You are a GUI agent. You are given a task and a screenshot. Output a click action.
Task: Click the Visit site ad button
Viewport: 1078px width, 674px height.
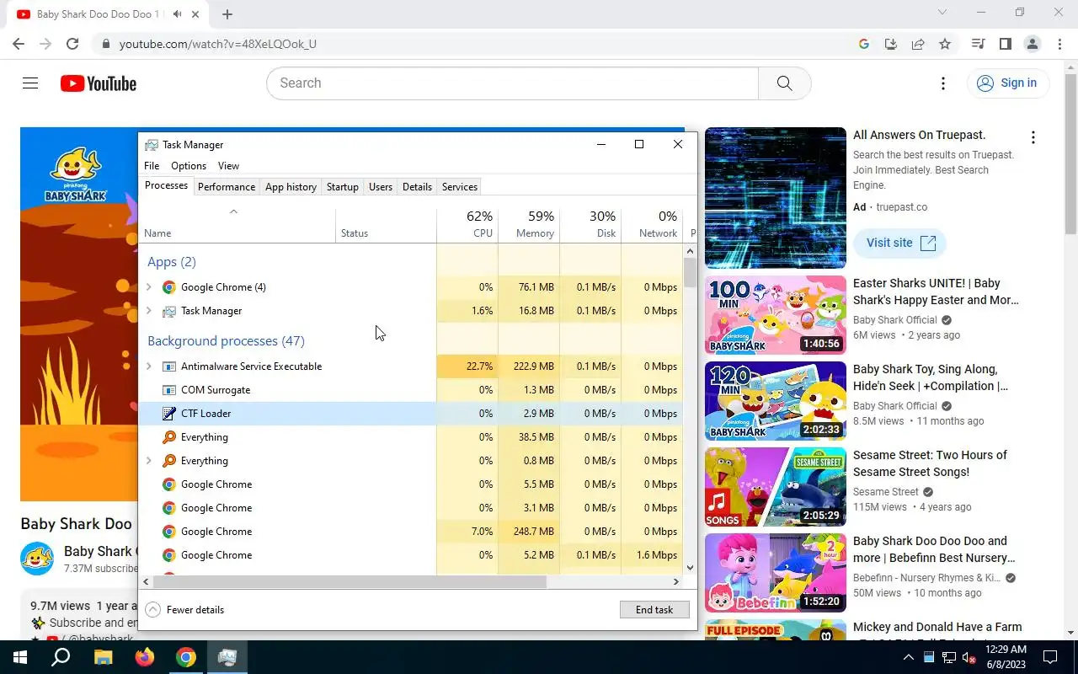pyautogui.click(x=900, y=243)
